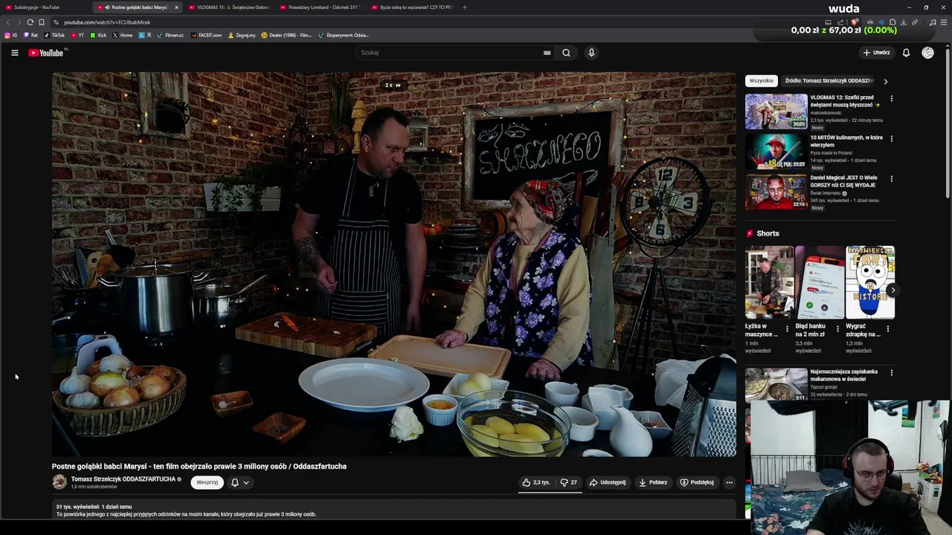Switch to Subskrypcje - YouTube tab
Viewport: 952px width, 535px height.
[x=45, y=7]
